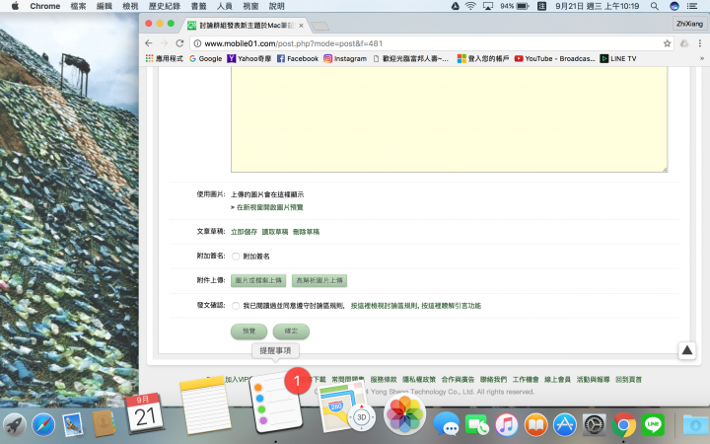Open Contacts book icon in the Dock
Viewport: 710px width, 444px height.
pyautogui.click(x=104, y=423)
